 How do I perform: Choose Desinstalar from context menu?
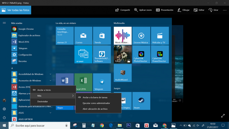[x=53, y=101]
